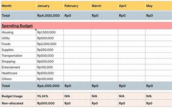The height and width of the screenshot is (108, 172).
Task: Click the Budget Usage 95.24% cell
Action: pyautogui.click(x=50, y=96)
